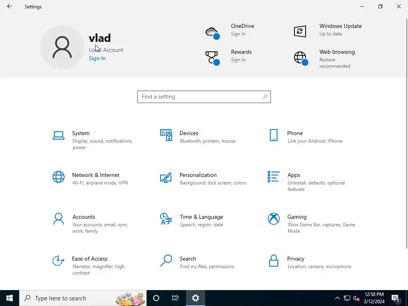Open Task View from the taskbar
The image size is (408, 306).
pyautogui.click(x=175, y=298)
